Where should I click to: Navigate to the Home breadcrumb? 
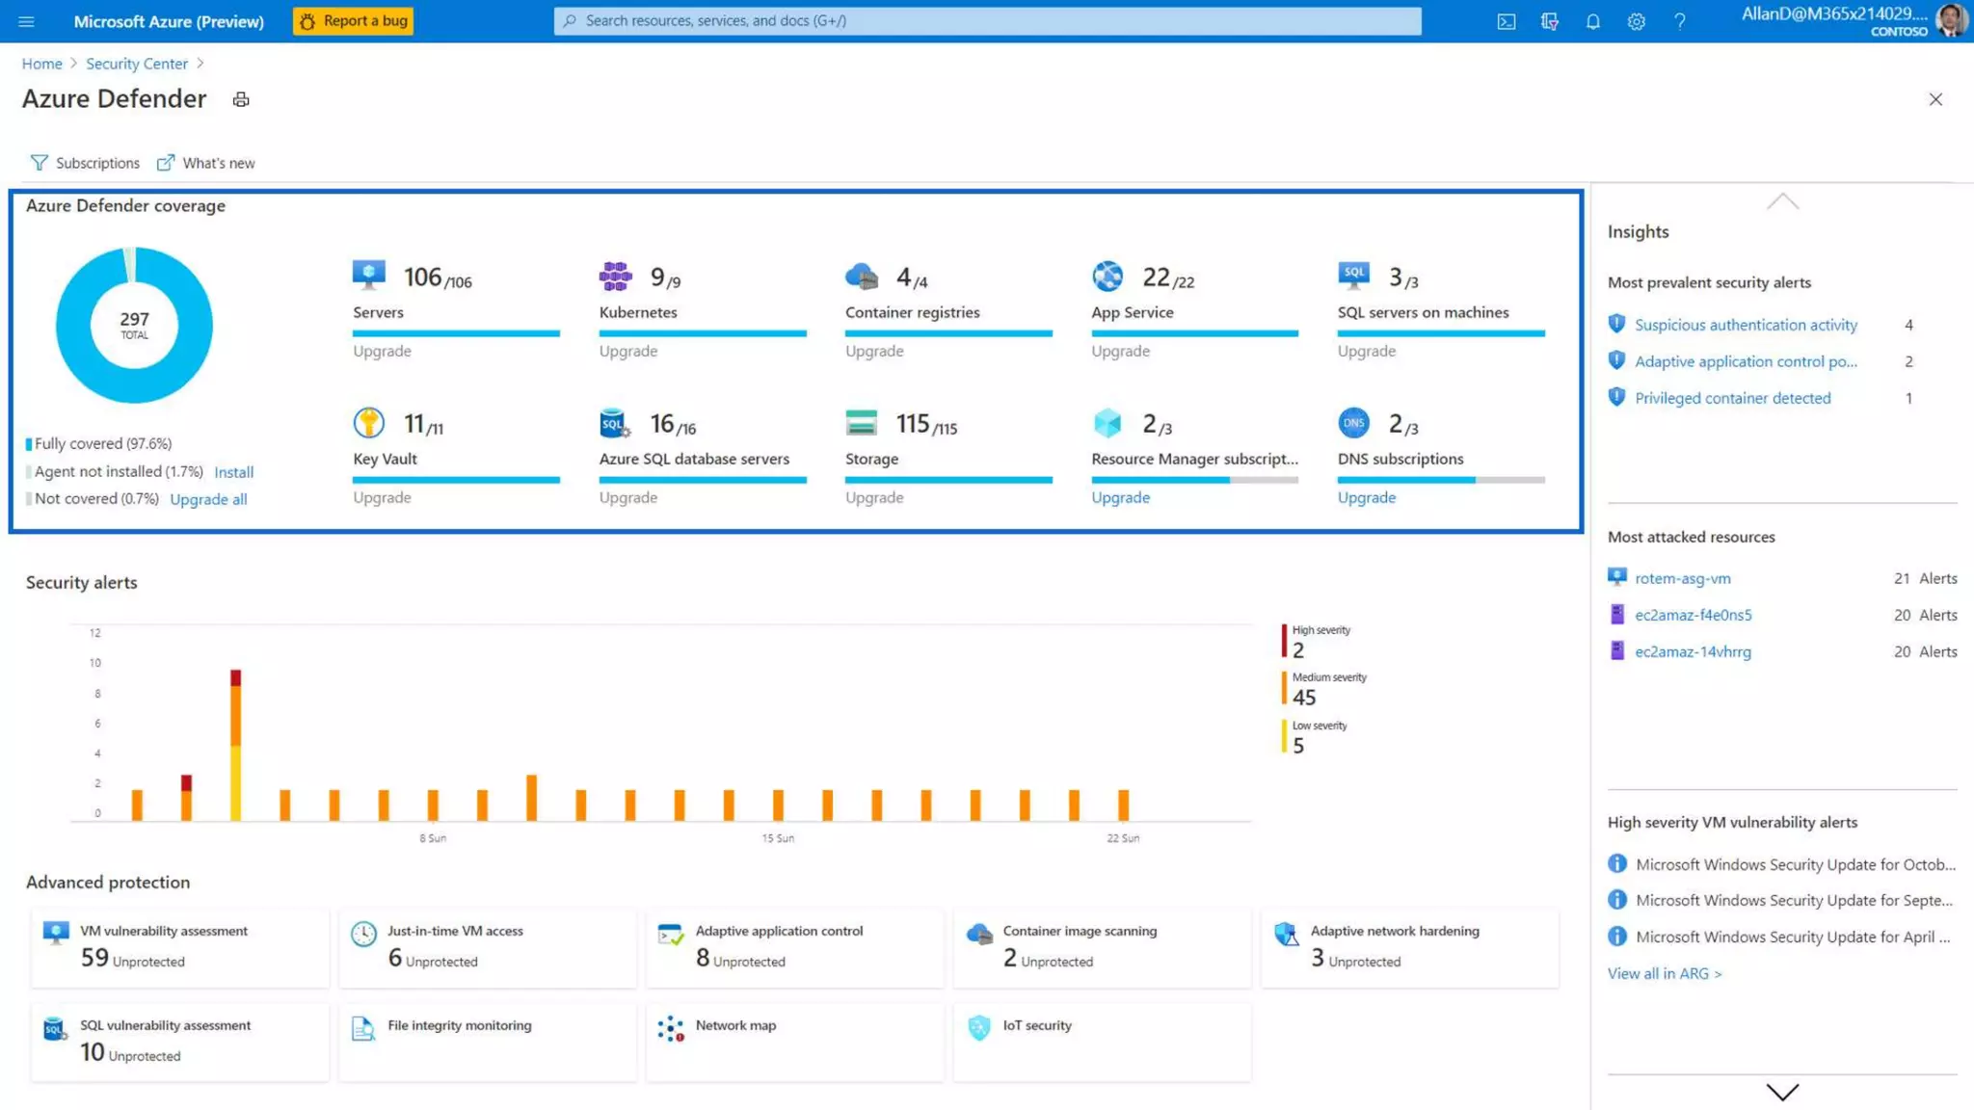coord(41,64)
